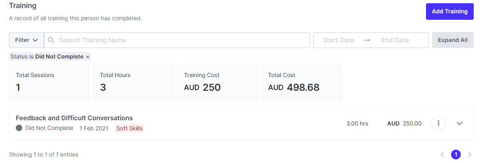Image resolution: width=481 pixels, height=163 pixels.
Task: Focus the Search Training Name field
Action: (182, 40)
